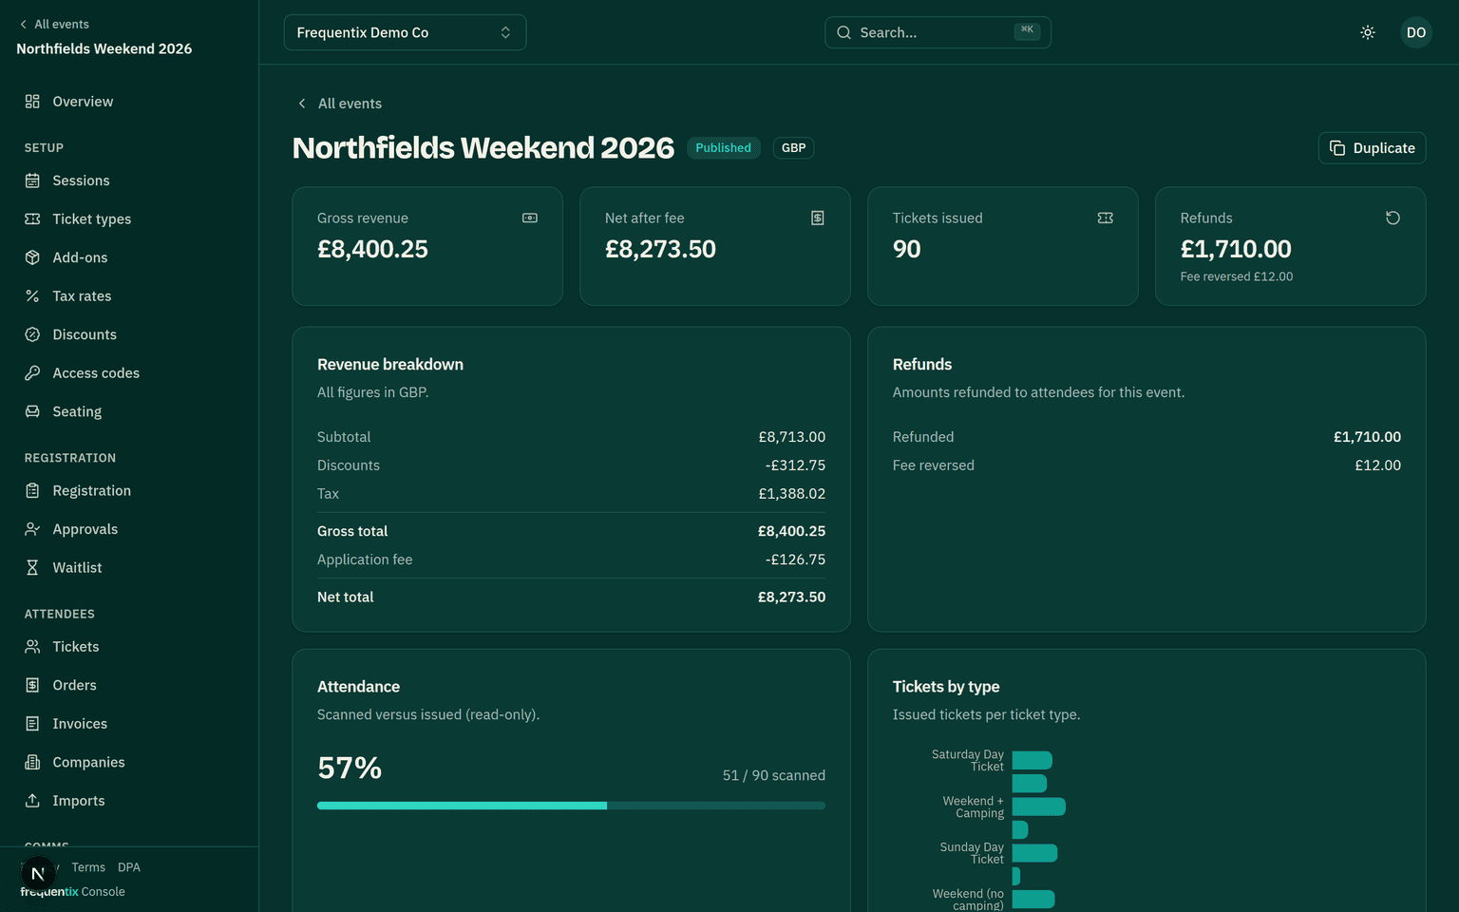Open the DPA footer link

[129, 867]
